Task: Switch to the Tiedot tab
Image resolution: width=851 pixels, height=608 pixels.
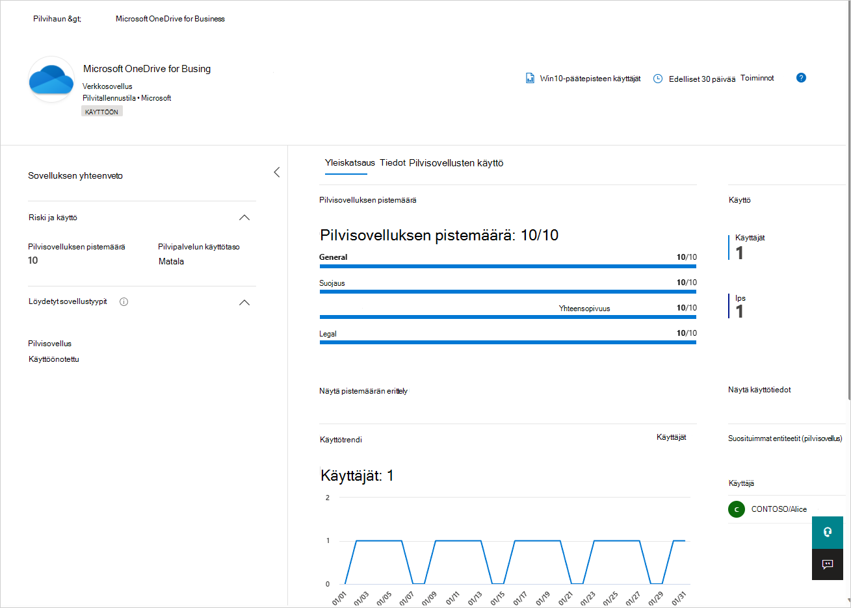Action: 393,163
